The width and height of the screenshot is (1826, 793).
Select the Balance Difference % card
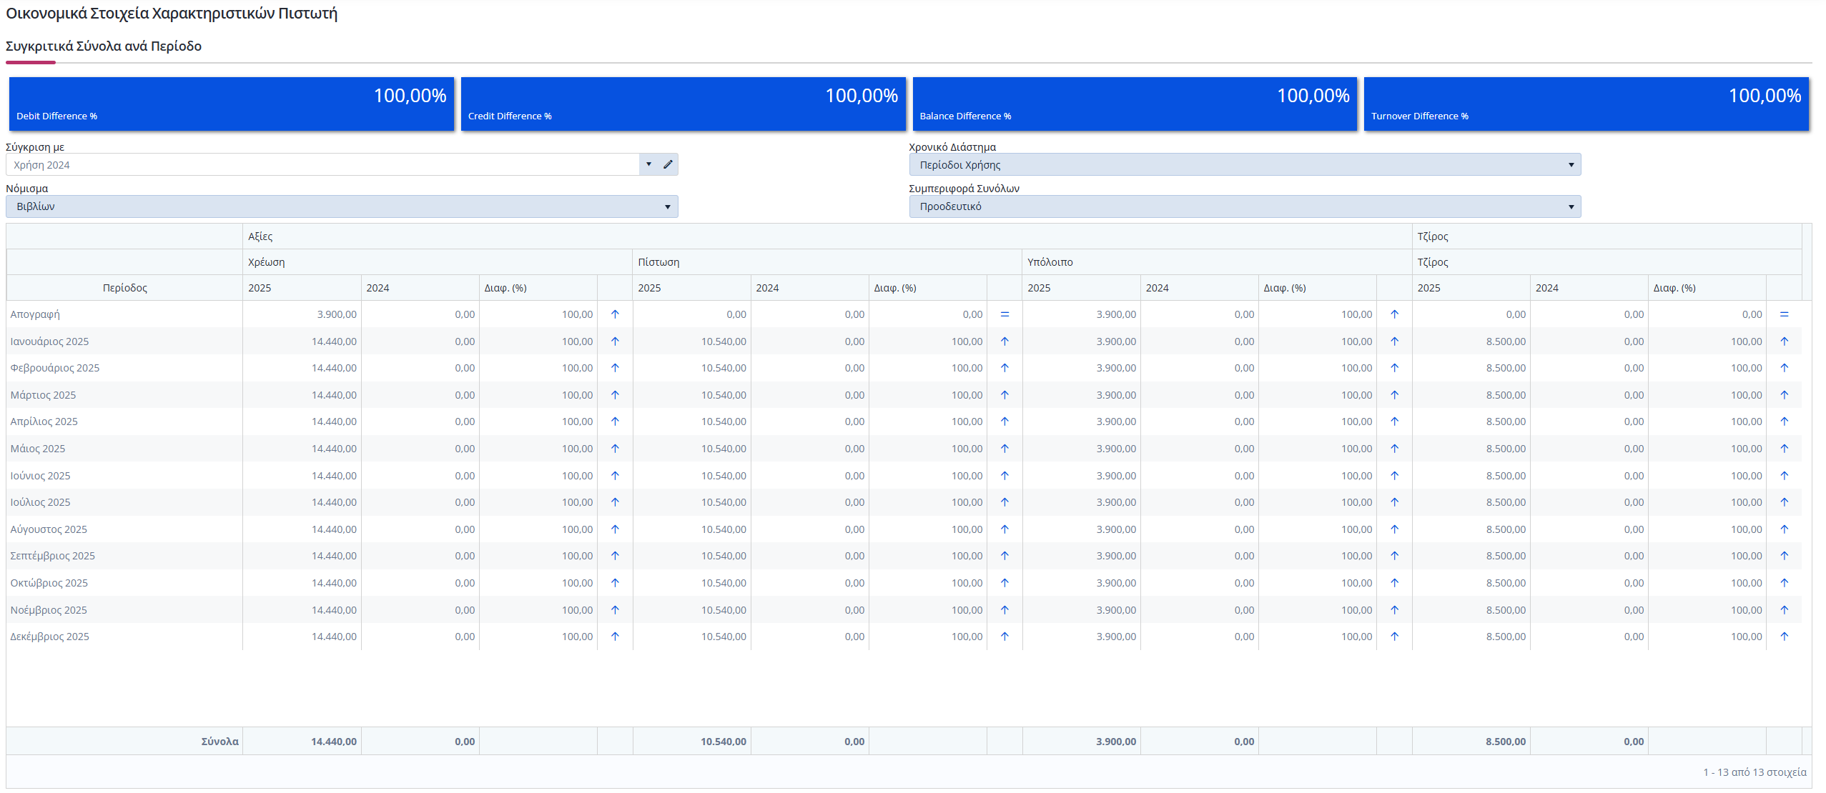tap(1135, 104)
